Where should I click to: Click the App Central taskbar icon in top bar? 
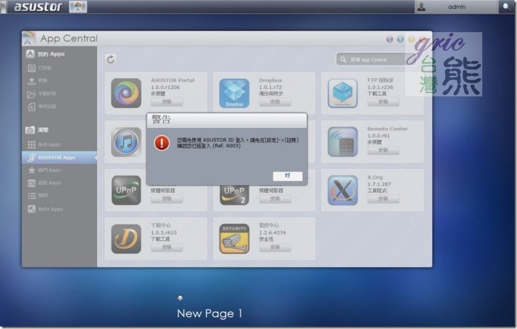click(78, 6)
